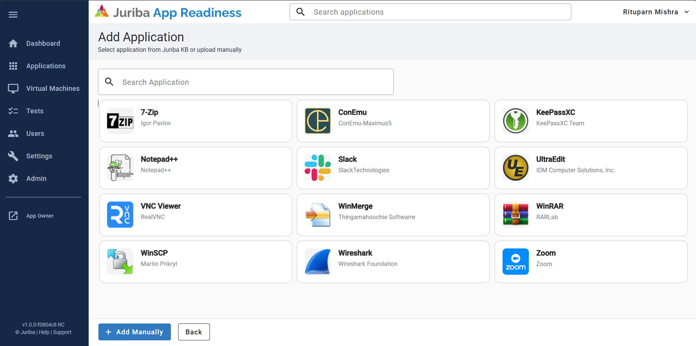Click the Back button
The width and height of the screenshot is (696, 346).
[x=194, y=332]
